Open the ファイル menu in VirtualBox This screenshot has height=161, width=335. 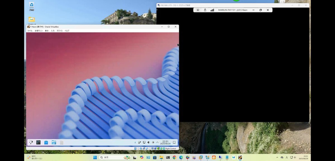30,31
